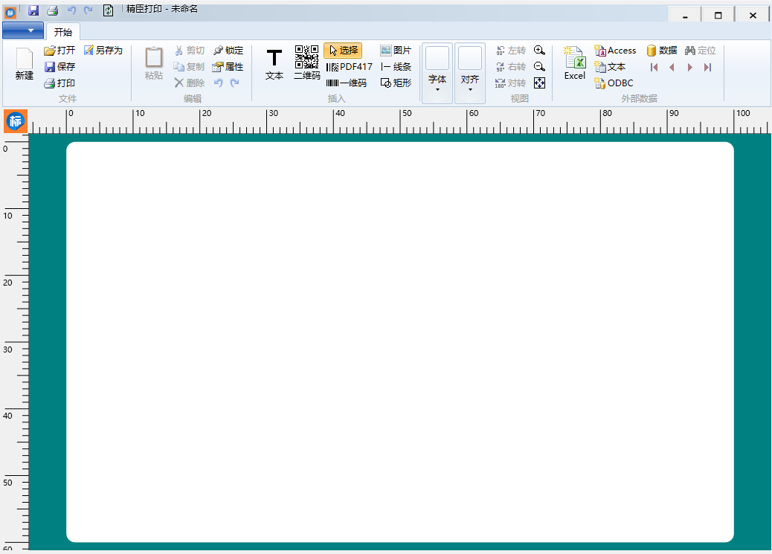Click the zoom in magnifier icon
The image size is (772, 554).
pyautogui.click(x=540, y=51)
